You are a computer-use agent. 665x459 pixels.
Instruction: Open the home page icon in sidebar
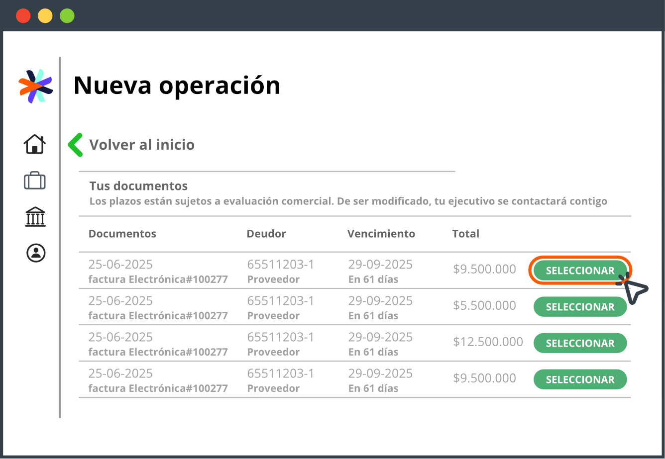(x=35, y=144)
